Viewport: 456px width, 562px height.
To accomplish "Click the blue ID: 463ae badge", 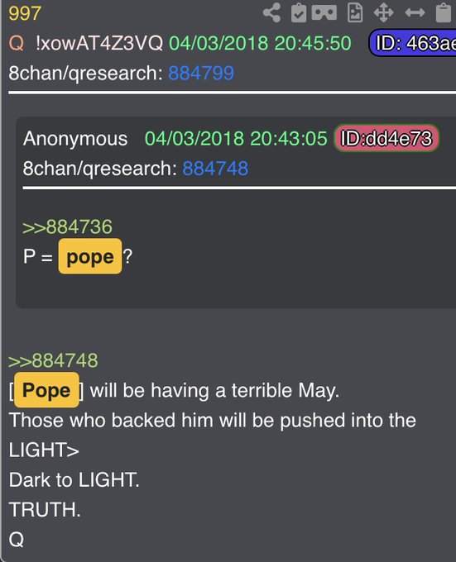I will click(413, 43).
